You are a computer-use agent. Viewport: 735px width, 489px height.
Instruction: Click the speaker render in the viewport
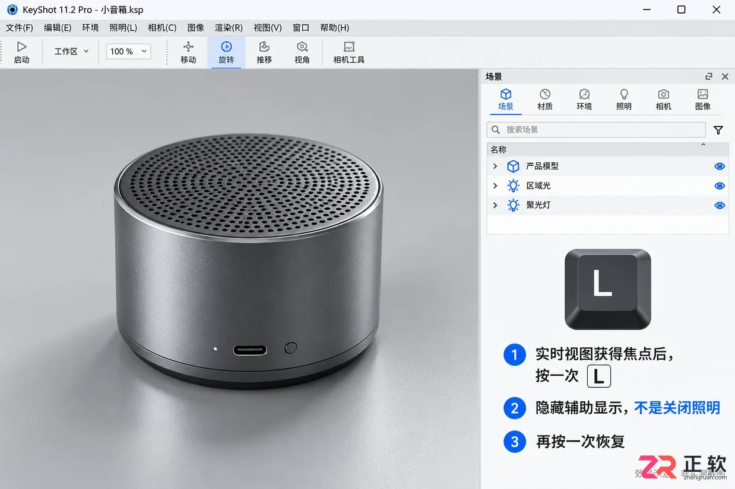click(249, 261)
